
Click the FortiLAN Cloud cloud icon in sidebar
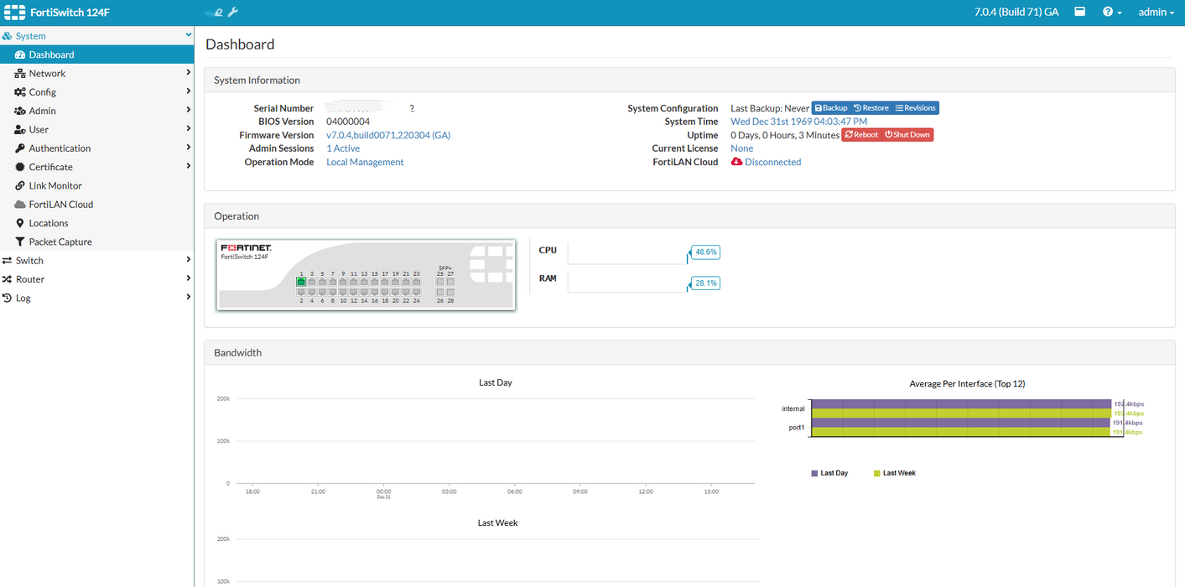20,205
